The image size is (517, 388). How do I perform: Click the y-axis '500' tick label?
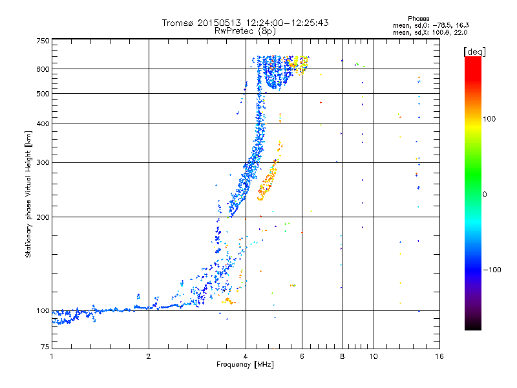(43, 94)
